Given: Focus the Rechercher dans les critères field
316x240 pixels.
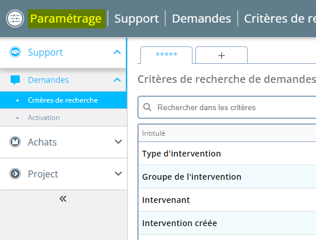Looking at the screenshot, I should coord(227,107).
